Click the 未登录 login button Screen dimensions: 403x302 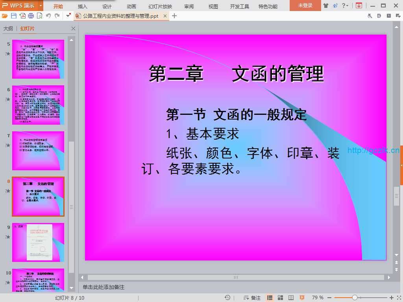point(305,6)
